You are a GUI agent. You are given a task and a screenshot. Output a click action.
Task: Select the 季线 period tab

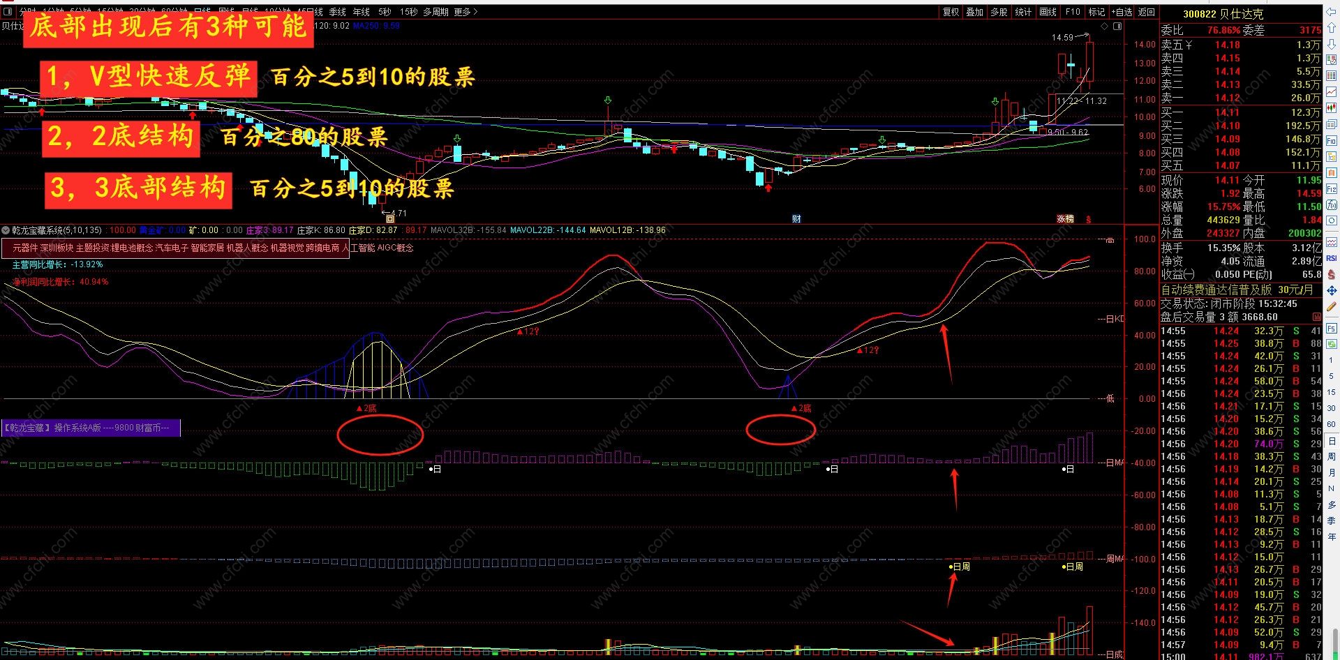pyautogui.click(x=338, y=12)
